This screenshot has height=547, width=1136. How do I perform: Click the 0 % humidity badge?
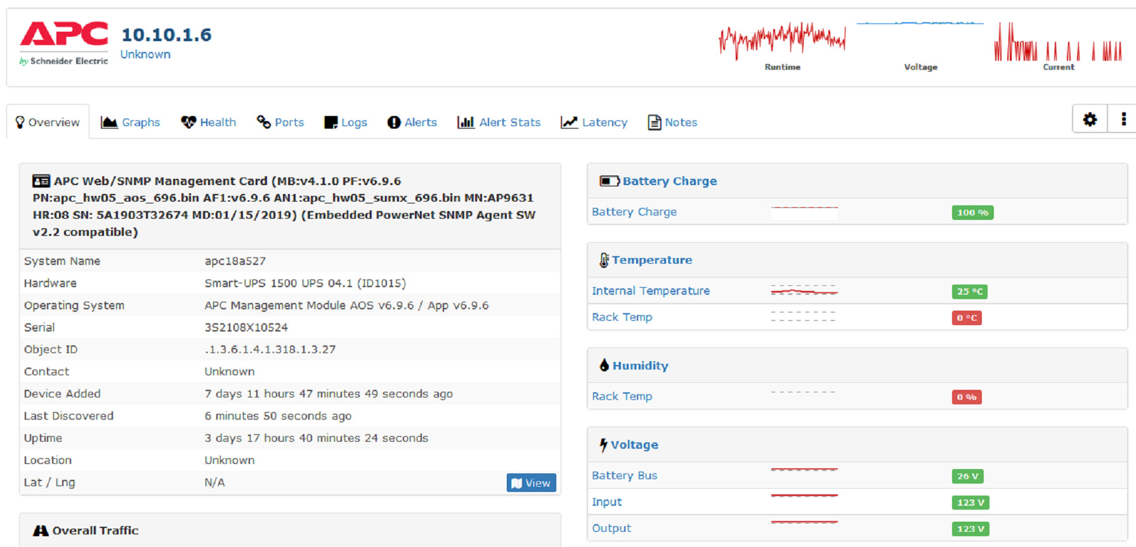click(x=967, y=397)
